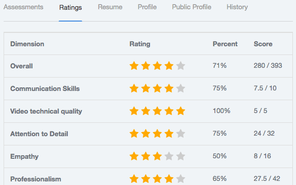The image size is (296, 185).
Task: Click the Rating column header
Action: tap(140, 44)
